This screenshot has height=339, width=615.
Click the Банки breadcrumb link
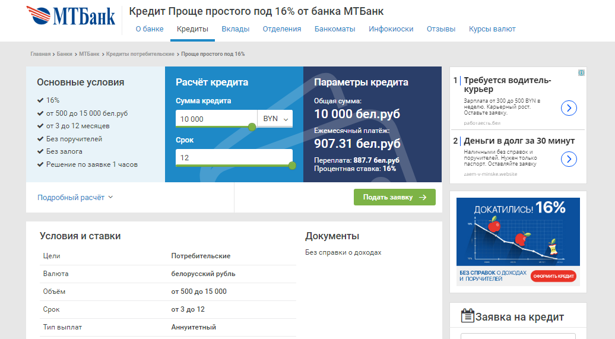tap(64, 54)
